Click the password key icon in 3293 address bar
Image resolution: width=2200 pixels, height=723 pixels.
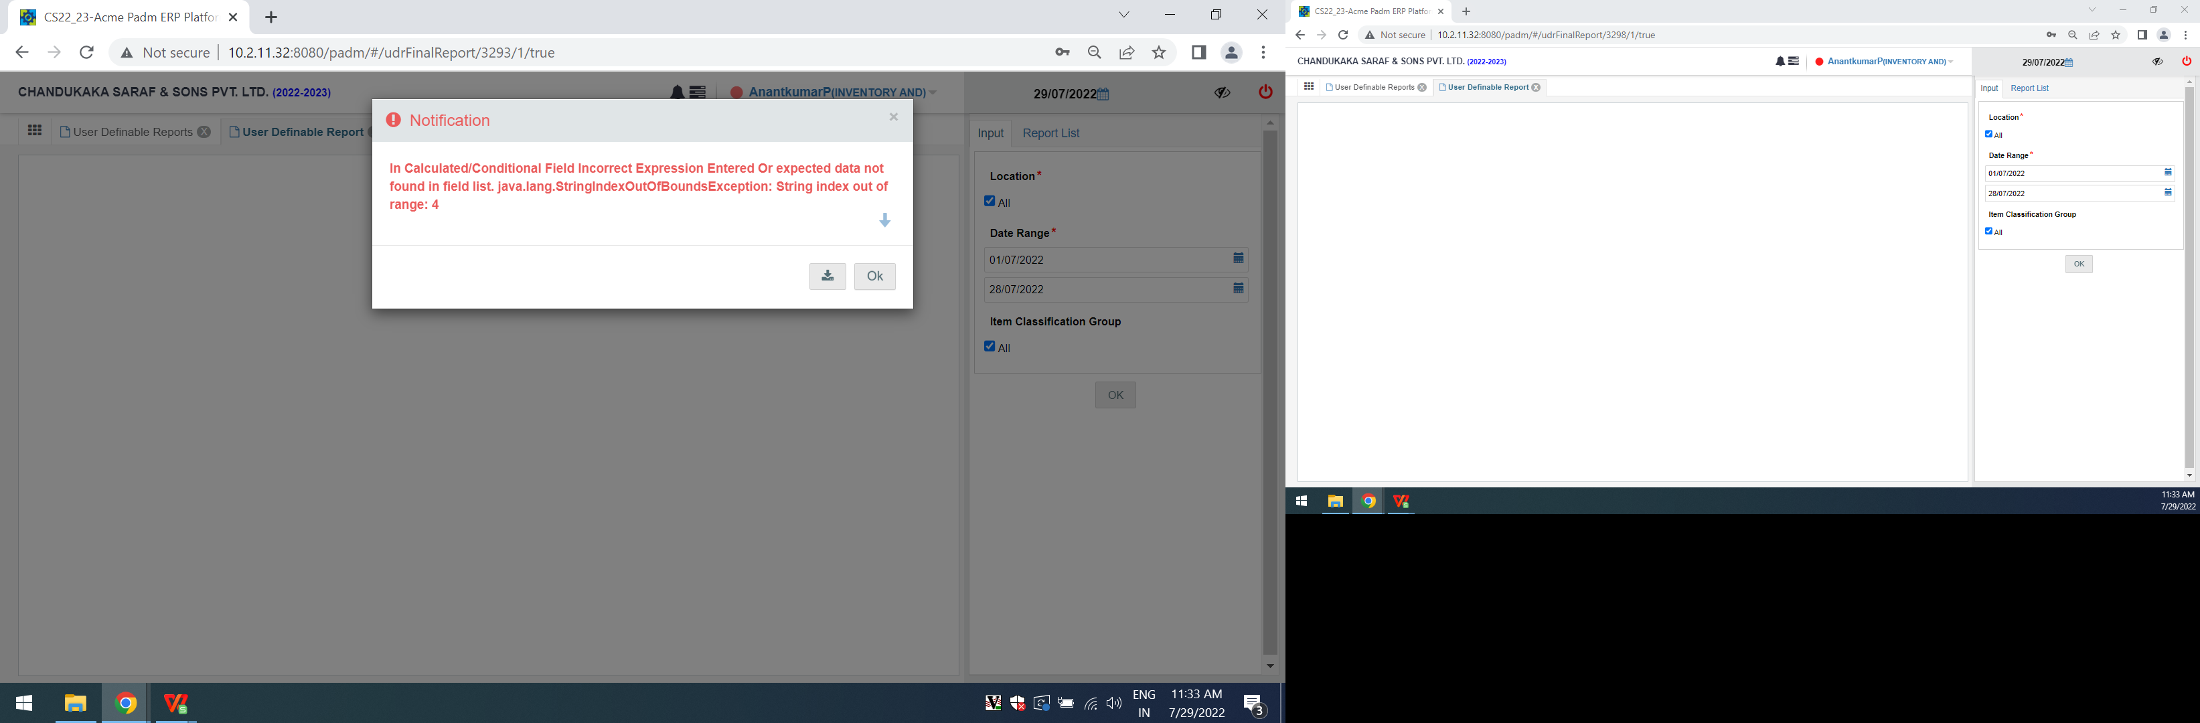point(1062,52)
